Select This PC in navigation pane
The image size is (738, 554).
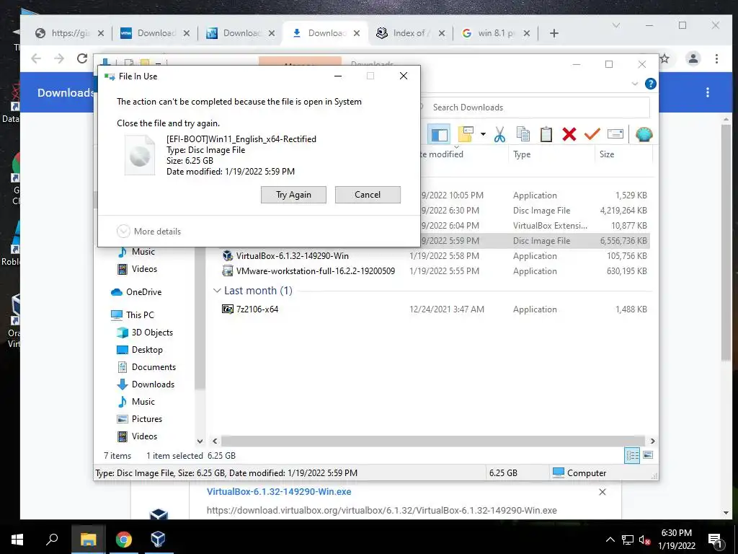click(133, 315)
